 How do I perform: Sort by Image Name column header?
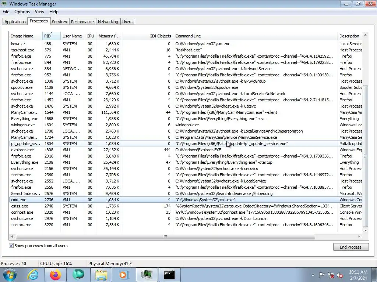coord(25,36)
